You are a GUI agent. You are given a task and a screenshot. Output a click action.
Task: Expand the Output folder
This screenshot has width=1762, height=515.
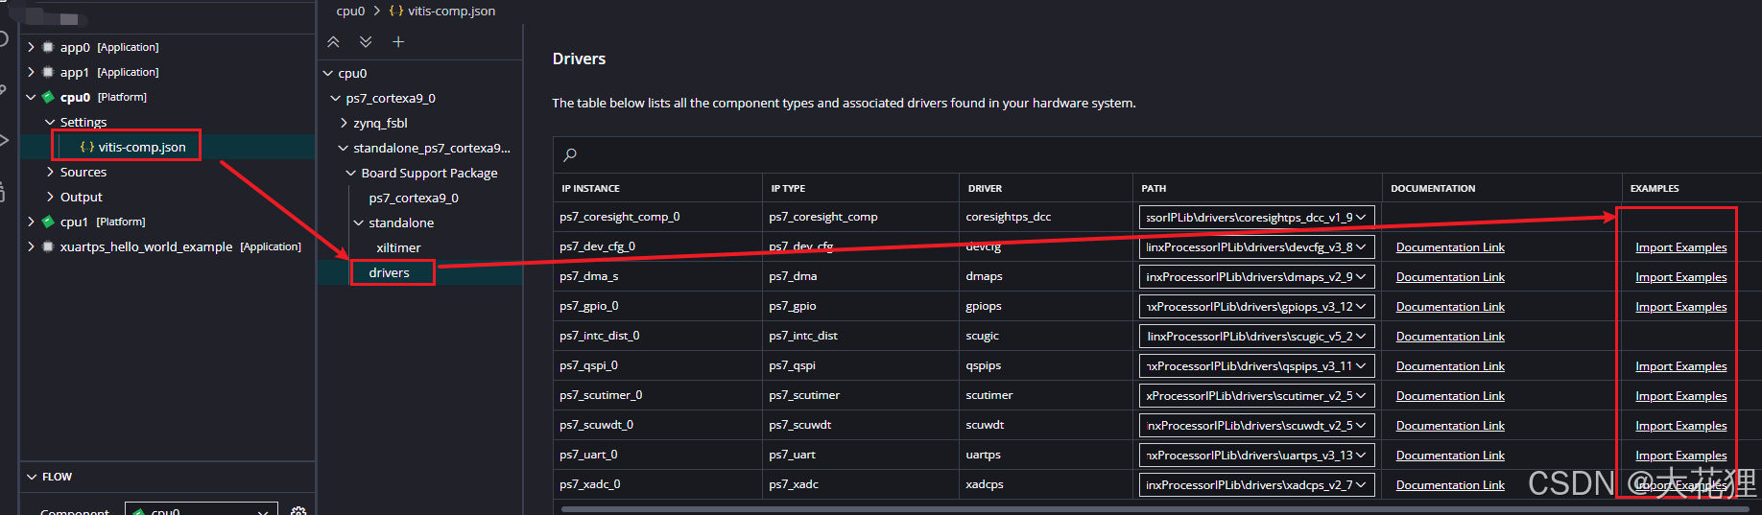click(x=50, y=197)
